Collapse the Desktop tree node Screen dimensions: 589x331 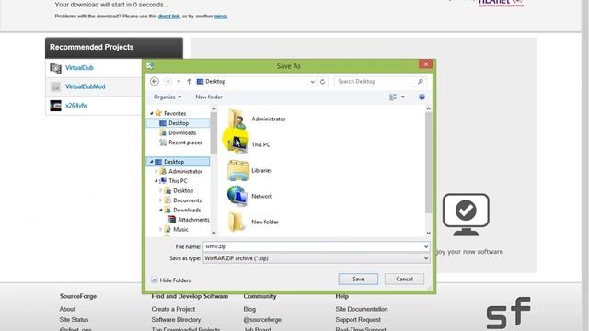(x=151, y=162)
